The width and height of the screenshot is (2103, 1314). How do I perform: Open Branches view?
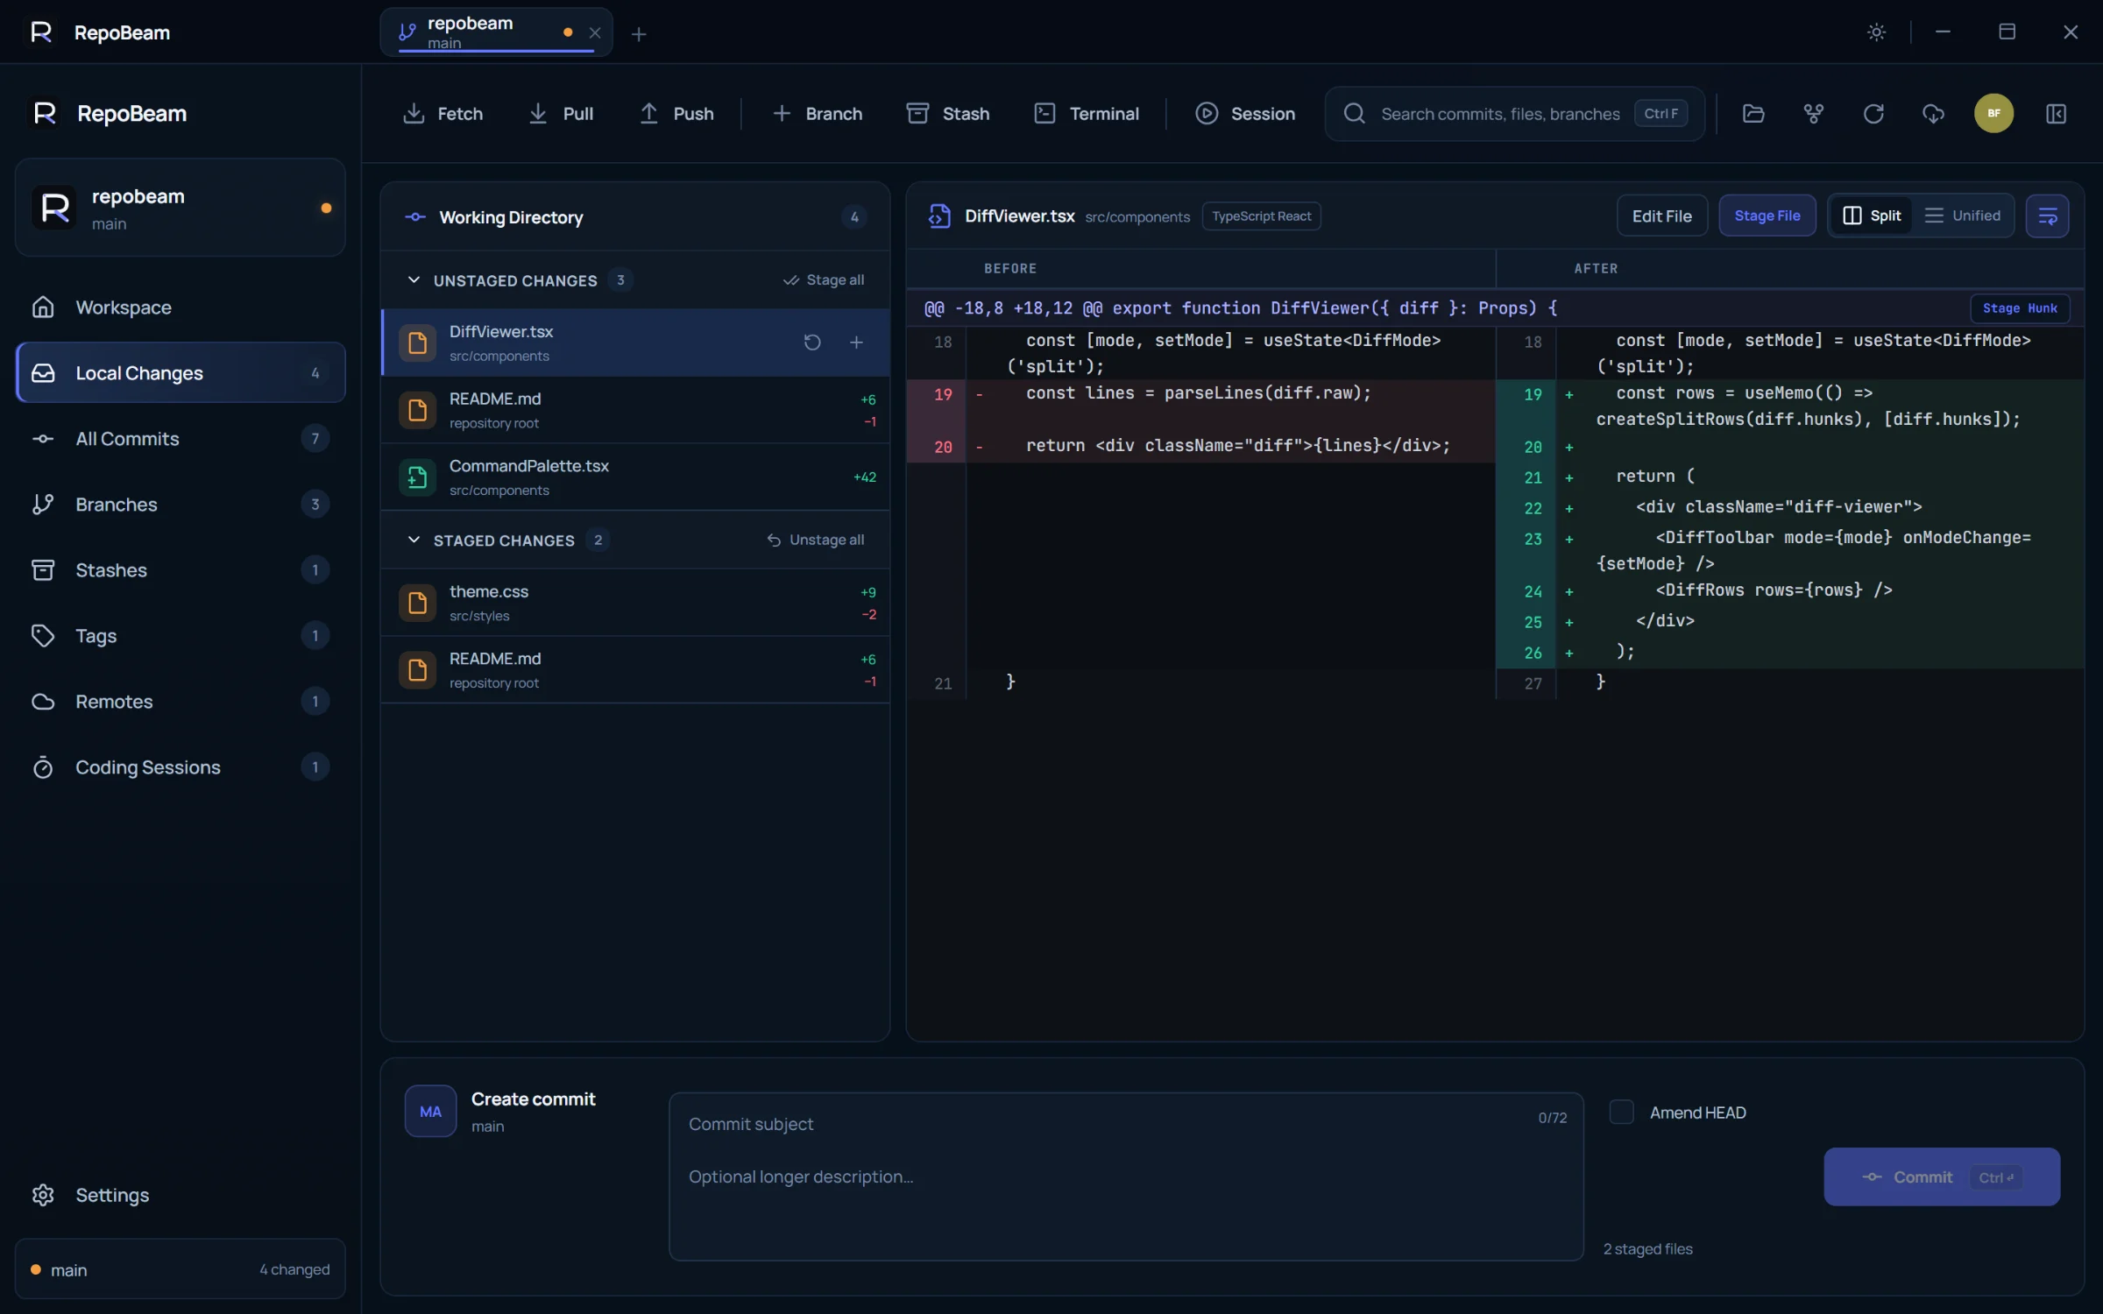tap(181, 505)
